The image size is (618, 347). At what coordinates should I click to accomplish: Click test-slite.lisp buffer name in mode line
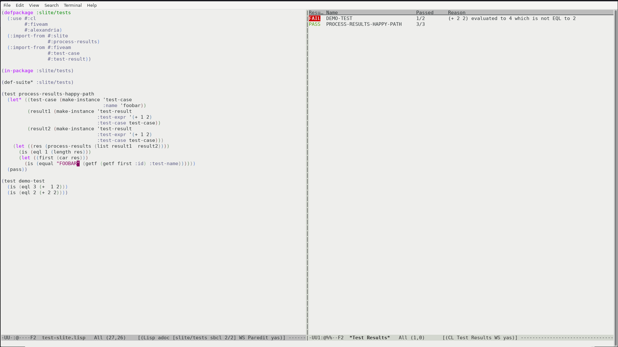click(x=64, y=338)
